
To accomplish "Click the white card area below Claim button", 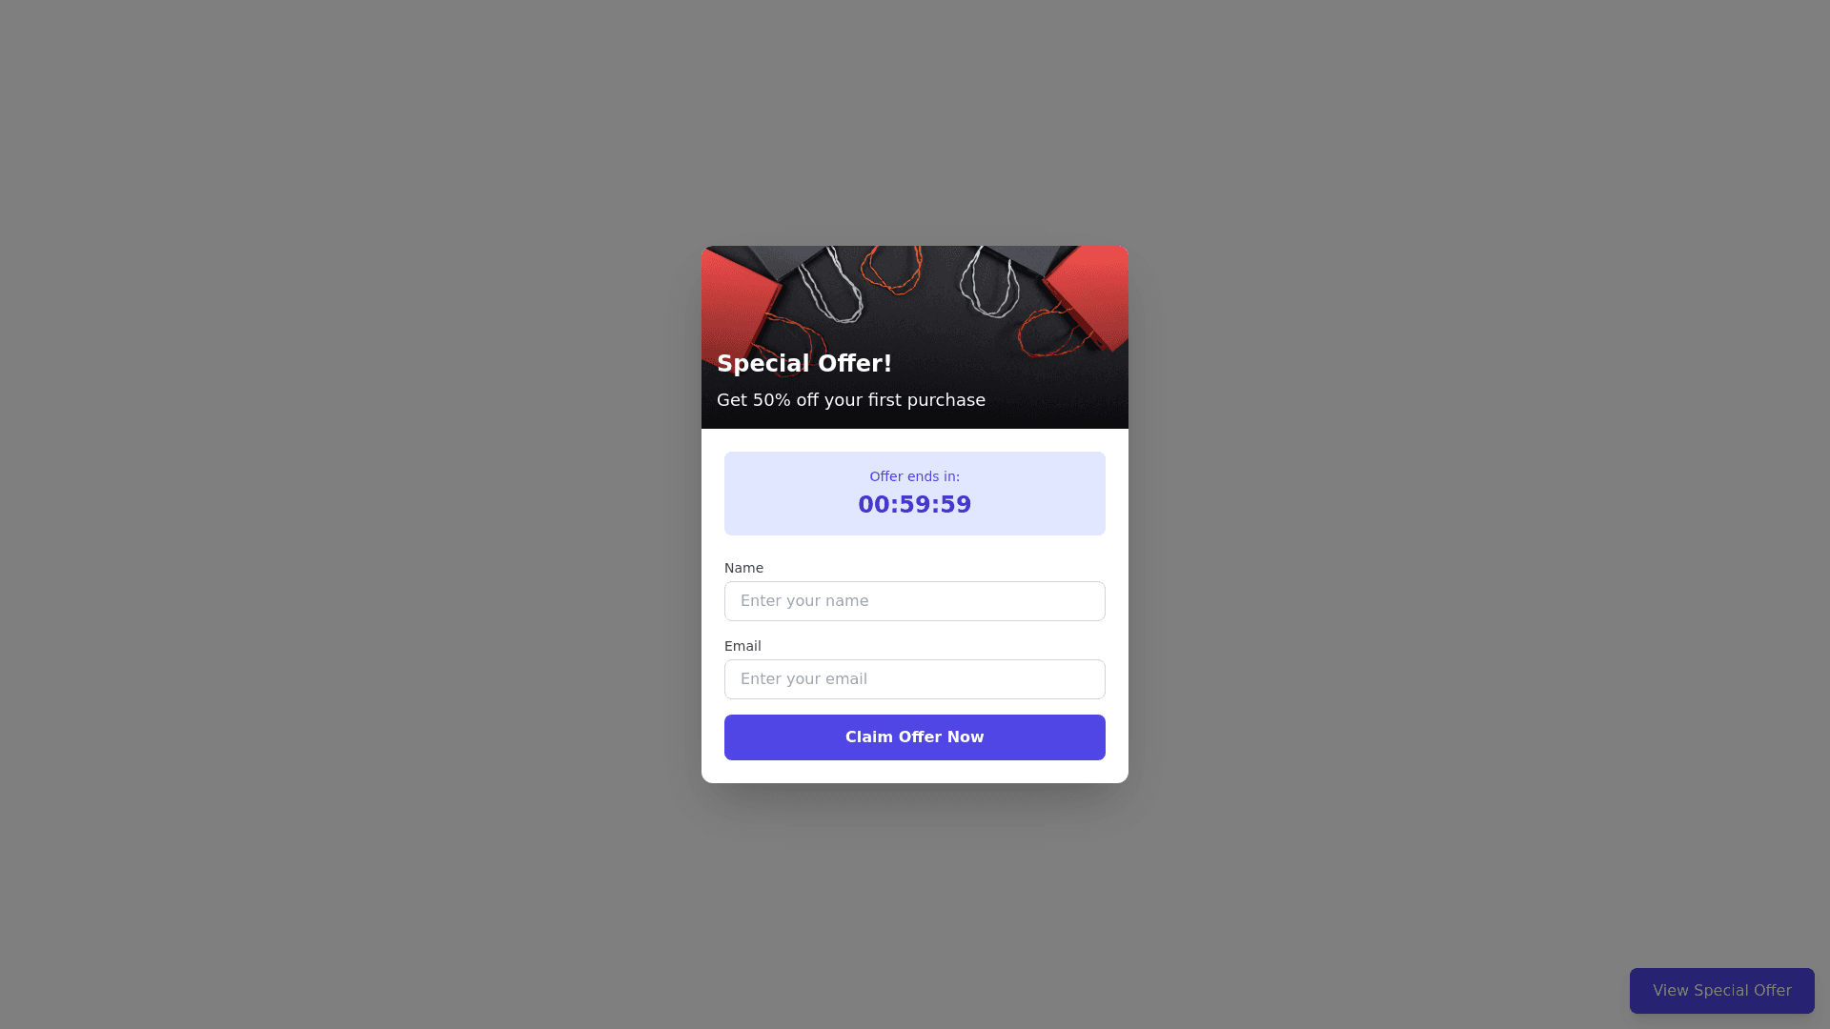I will (915, 772).
